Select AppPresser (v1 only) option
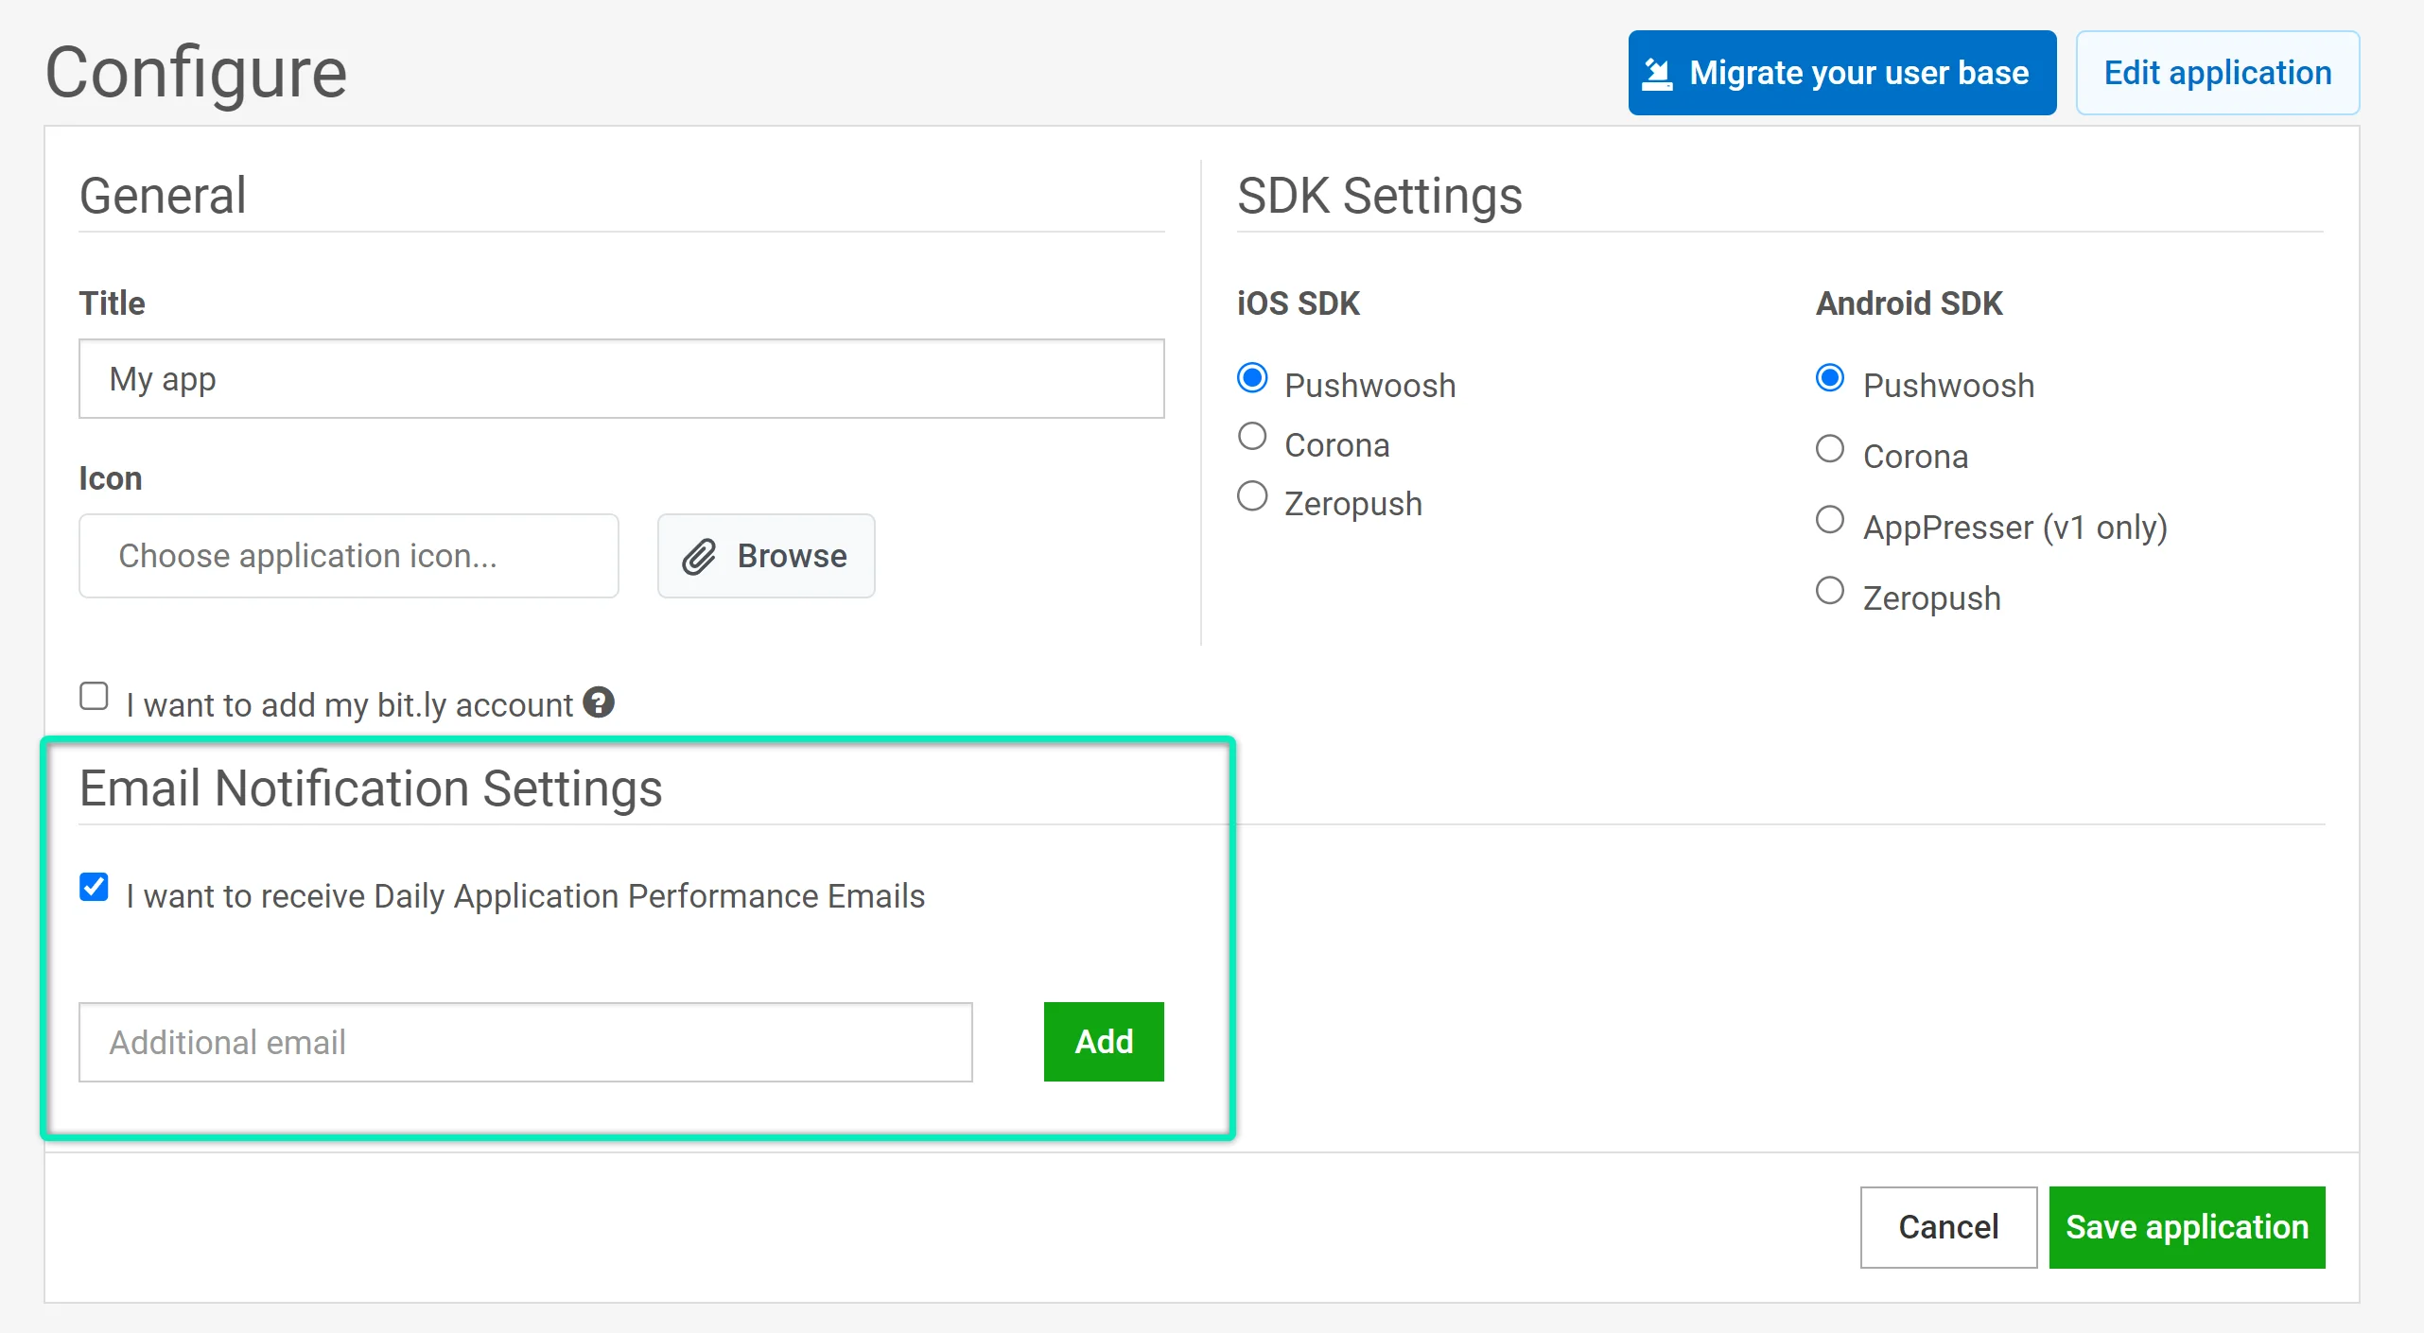 coord(1830,520)
